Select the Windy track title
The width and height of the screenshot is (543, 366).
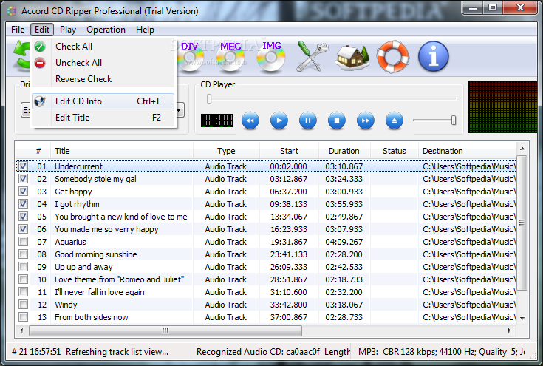[x=66, y=305]
